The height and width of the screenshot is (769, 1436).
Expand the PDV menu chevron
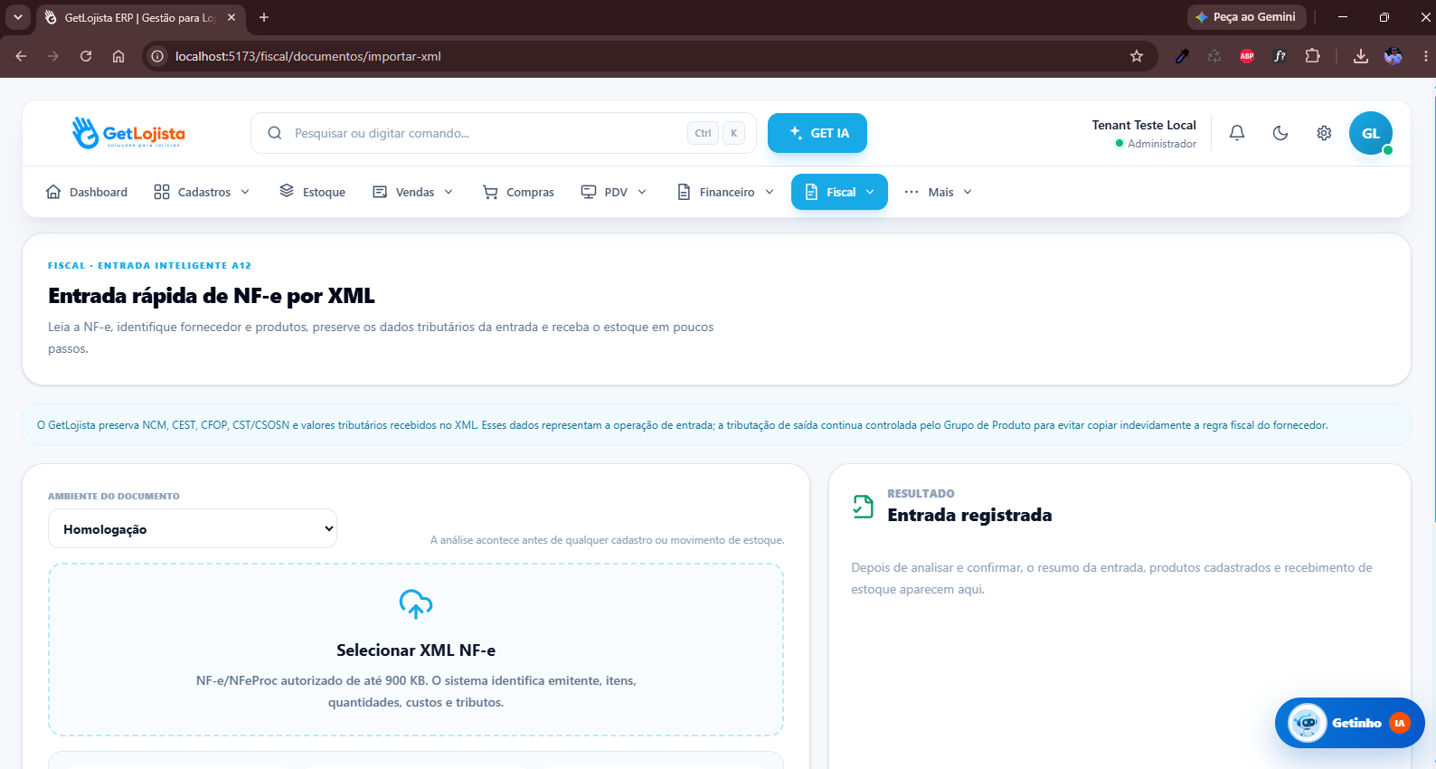click(x=642, y=192)
